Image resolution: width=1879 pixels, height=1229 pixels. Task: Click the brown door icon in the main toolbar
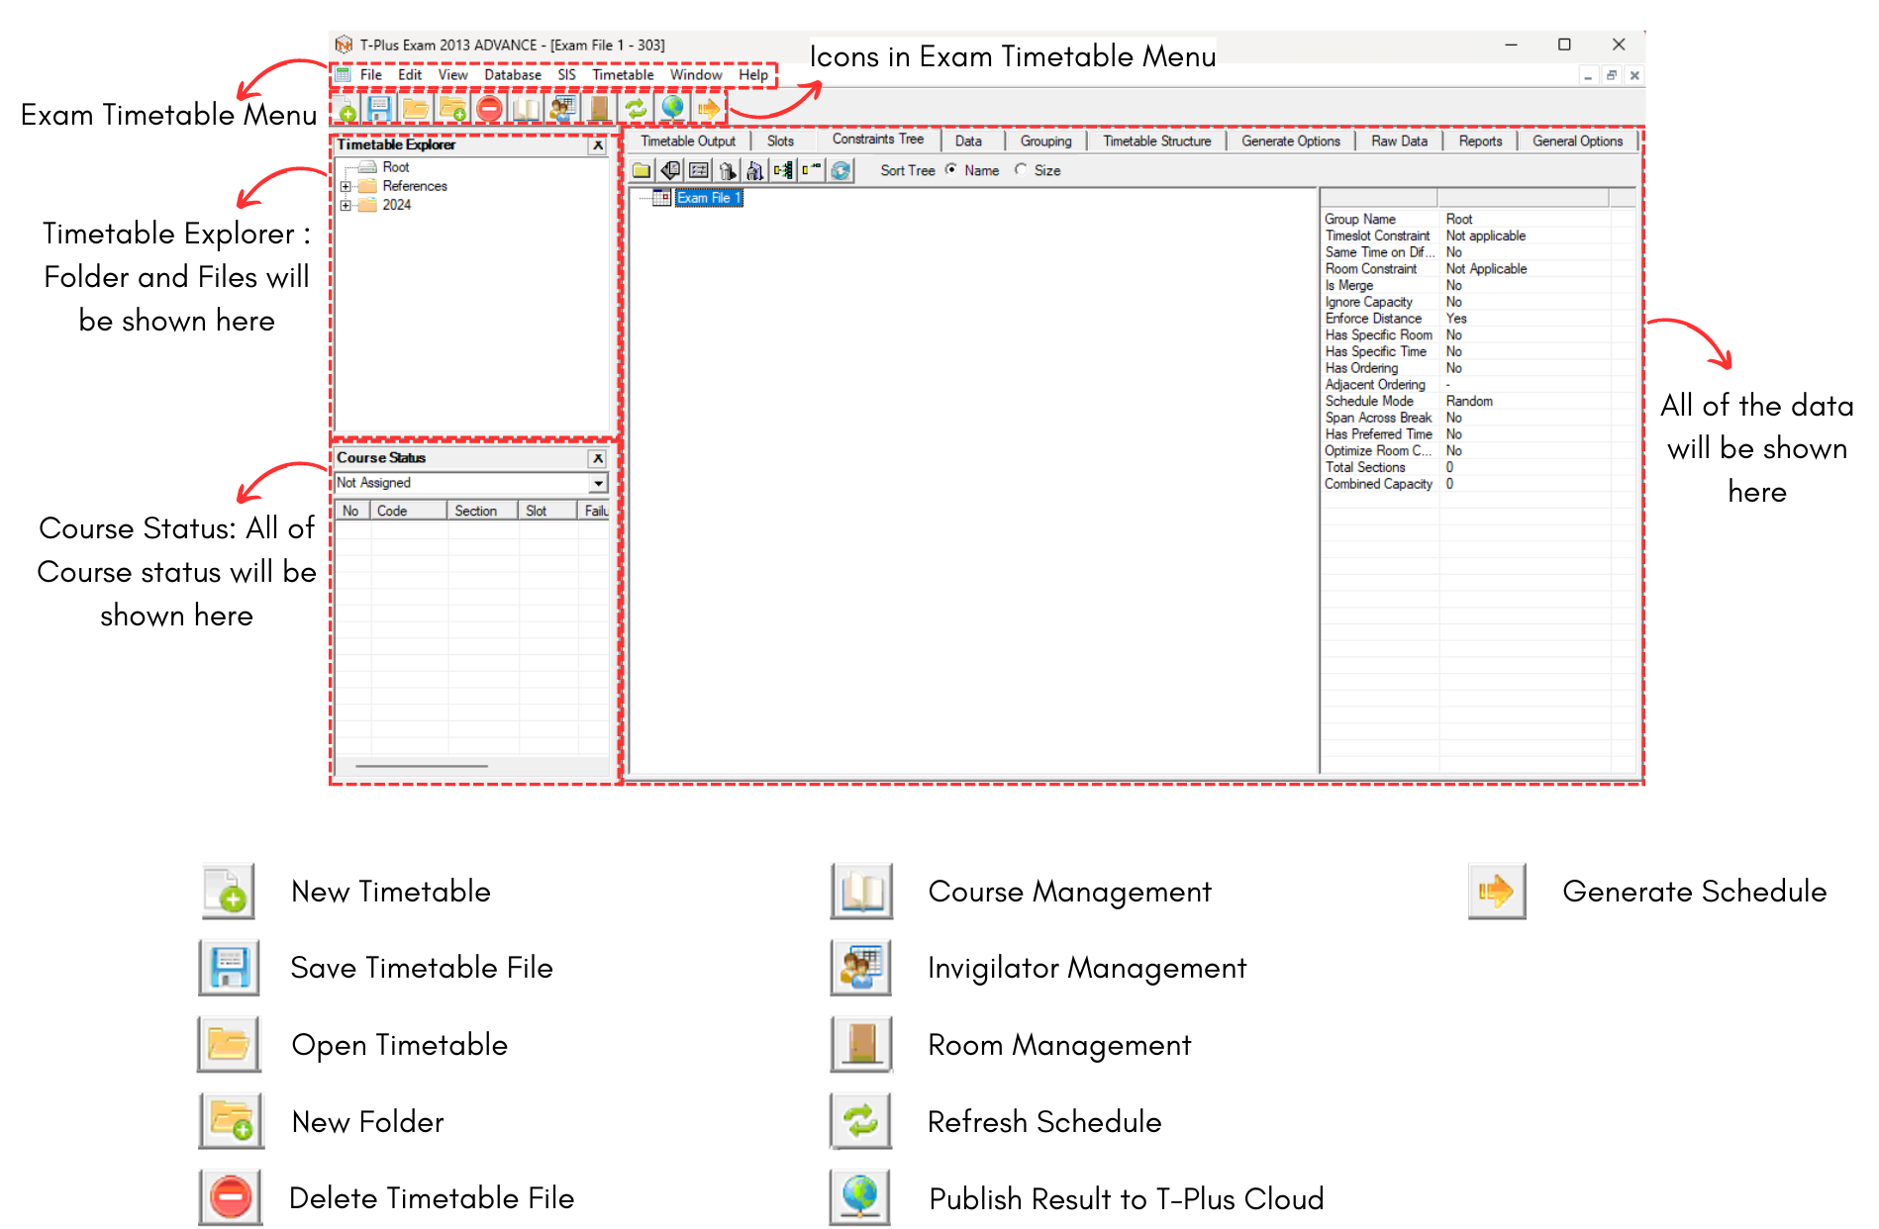[x=599, y=108]
